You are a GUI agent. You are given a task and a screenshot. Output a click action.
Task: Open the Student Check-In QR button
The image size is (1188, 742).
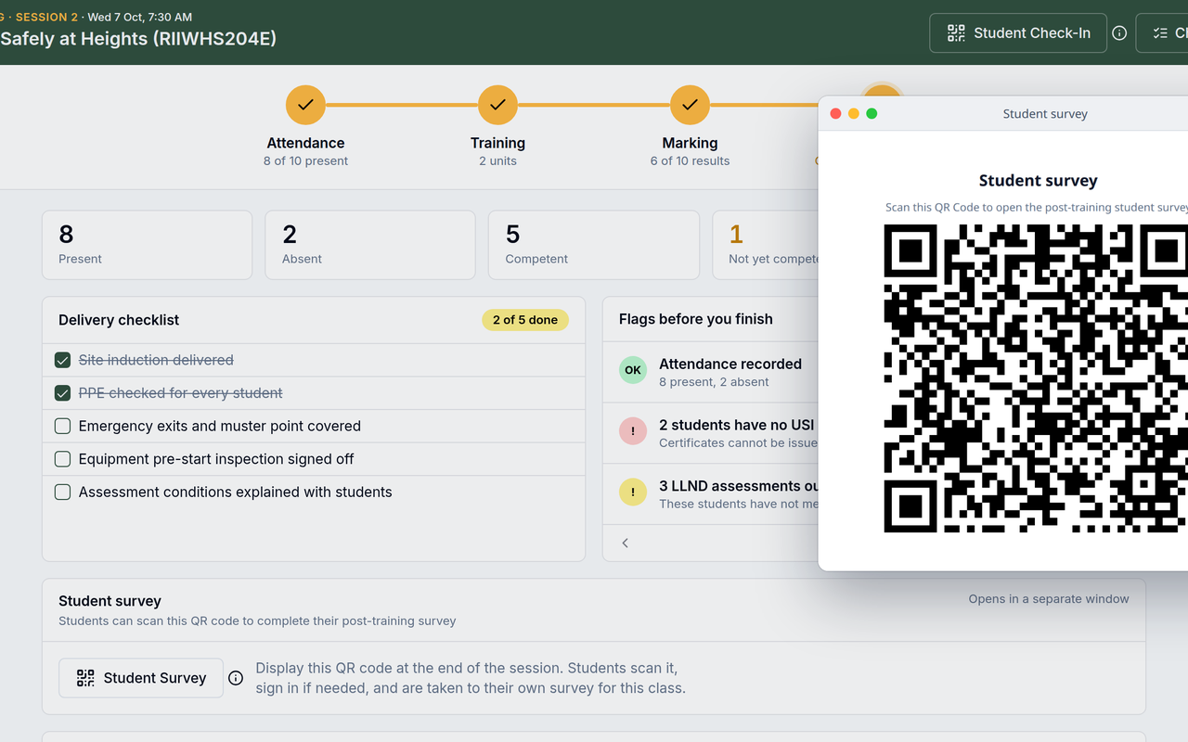[x=1018, y=33]
